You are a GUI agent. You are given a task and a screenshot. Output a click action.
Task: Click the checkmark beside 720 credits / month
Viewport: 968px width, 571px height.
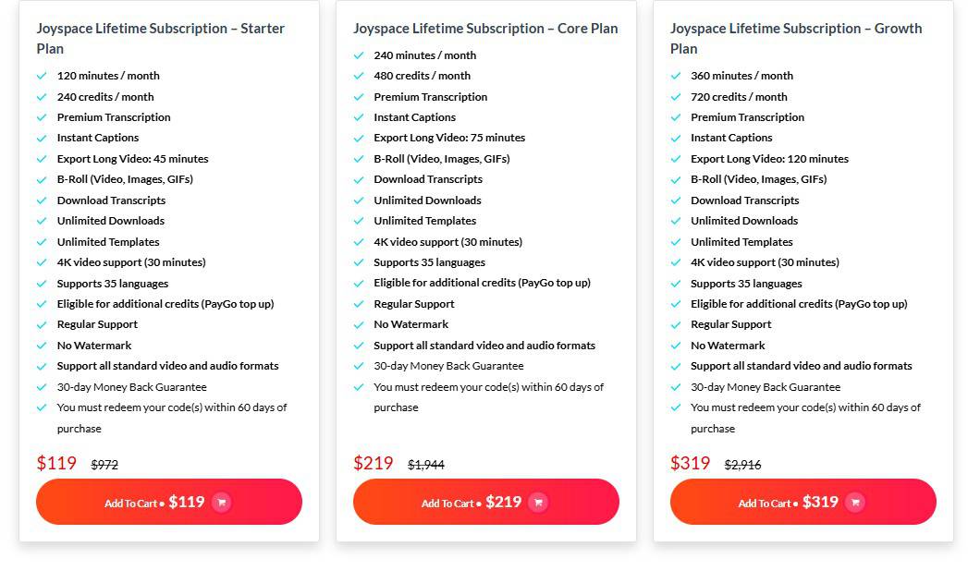[676, 97]
